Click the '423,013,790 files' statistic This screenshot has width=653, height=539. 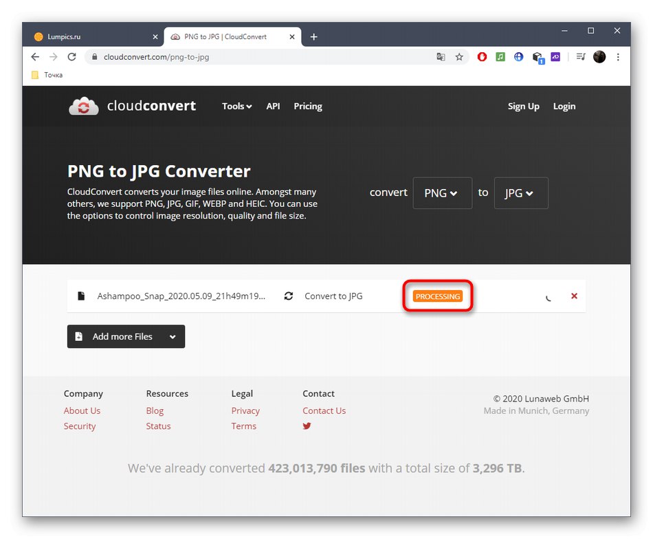click(x=316, y=468)
